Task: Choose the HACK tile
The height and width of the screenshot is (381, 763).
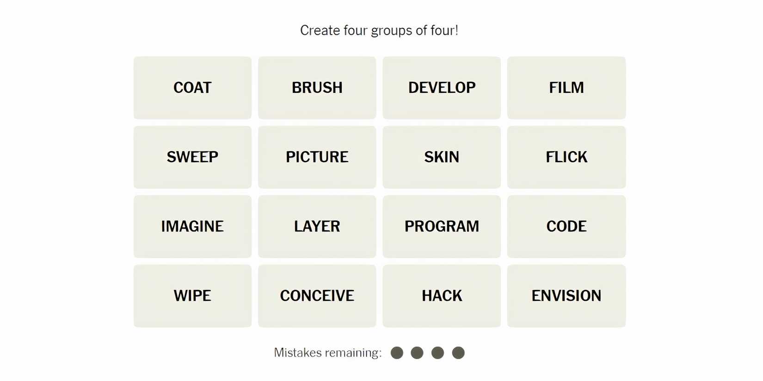Action: pyautogui.click(x=442, y=296)
